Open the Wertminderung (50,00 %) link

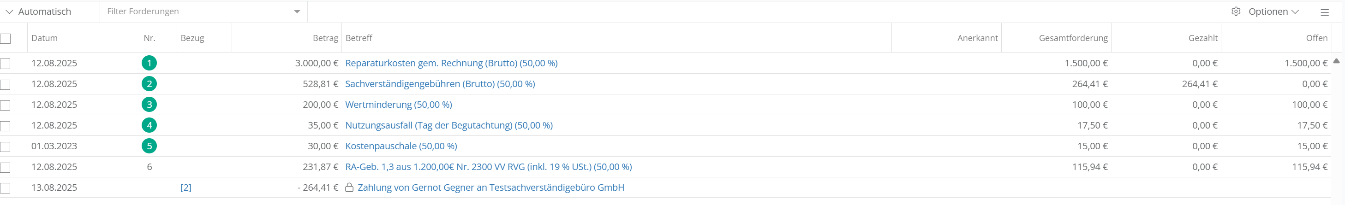[x=398, y=105]
